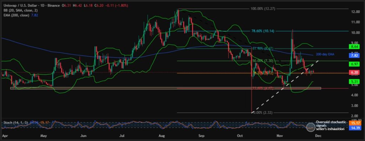Click the green 5.31 lower band price tag
Viewport: 365px width, 141px height.
354,81
